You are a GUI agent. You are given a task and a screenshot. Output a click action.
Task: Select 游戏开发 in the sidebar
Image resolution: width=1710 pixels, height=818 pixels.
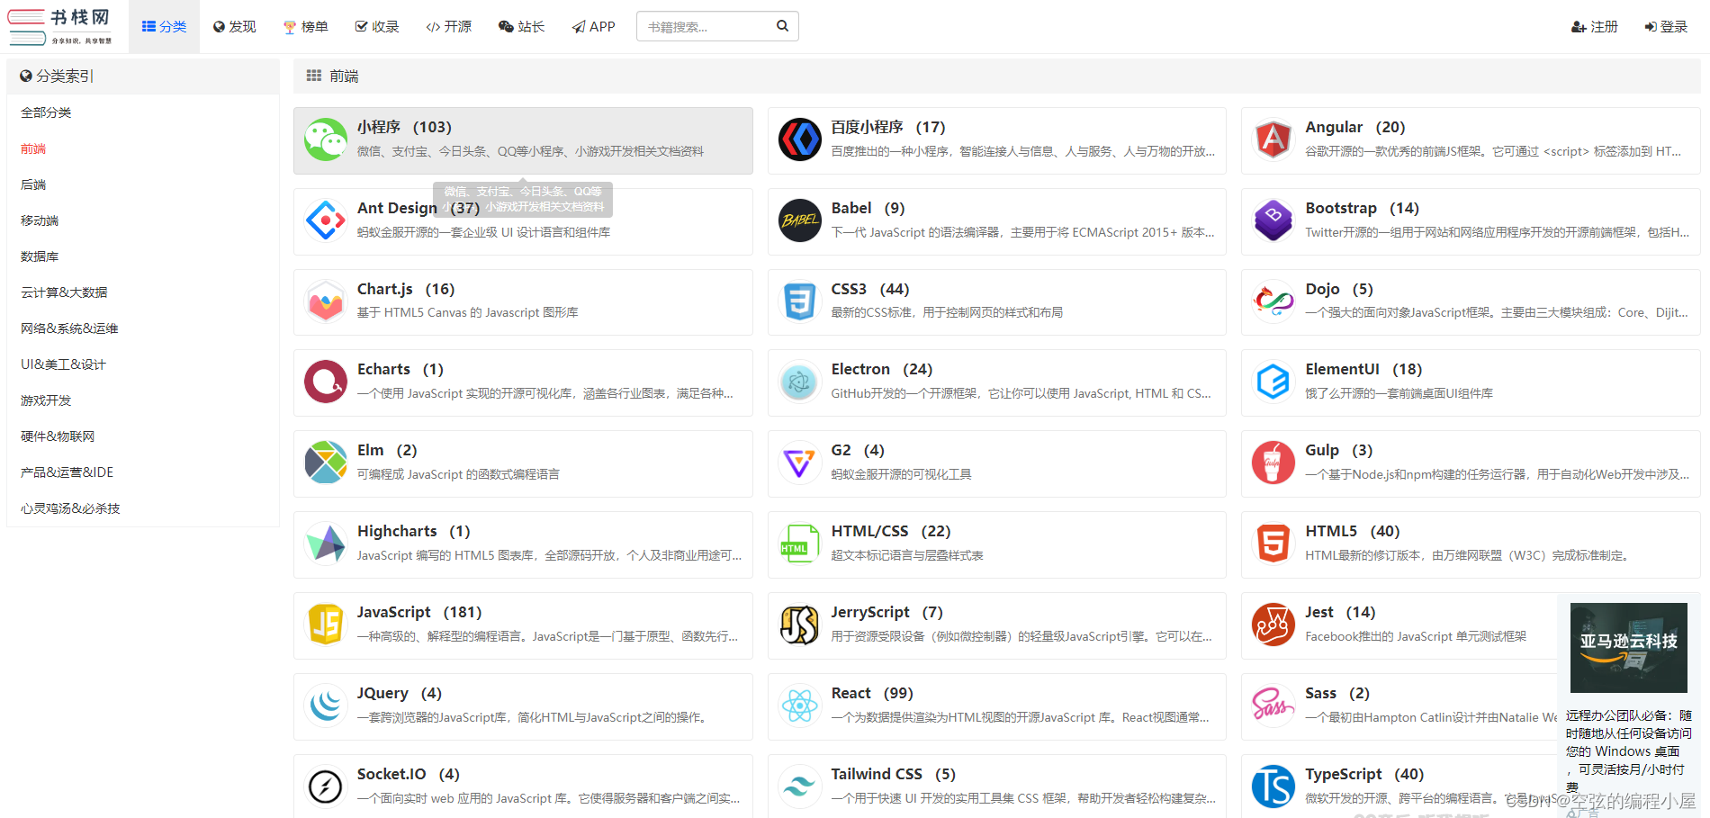point(46,400)
